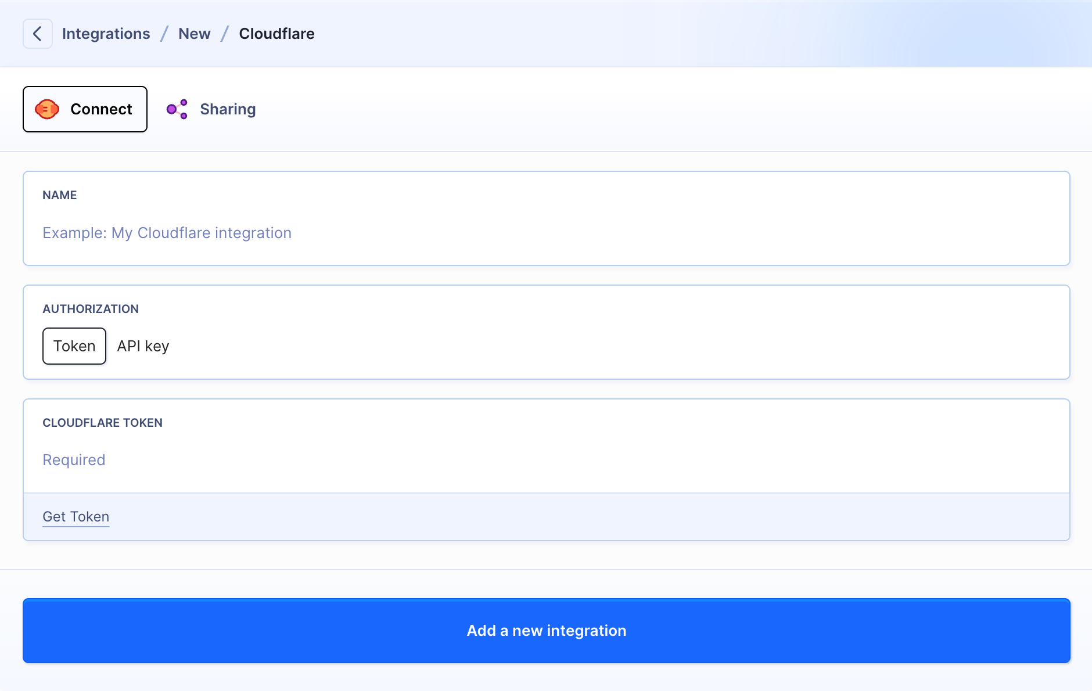Open the Get Token link
1092x691 pixels.
76,517
